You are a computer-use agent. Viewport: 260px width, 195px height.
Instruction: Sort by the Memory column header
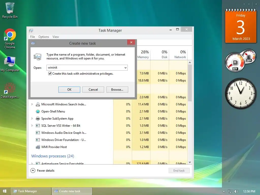(x=144, y=54)
